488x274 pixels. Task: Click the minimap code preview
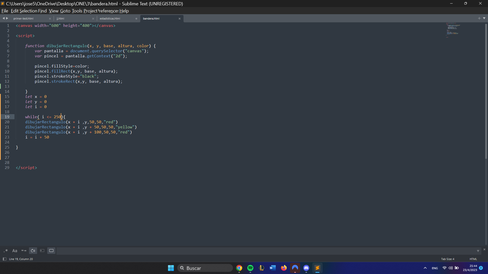[x=453, y=30]
